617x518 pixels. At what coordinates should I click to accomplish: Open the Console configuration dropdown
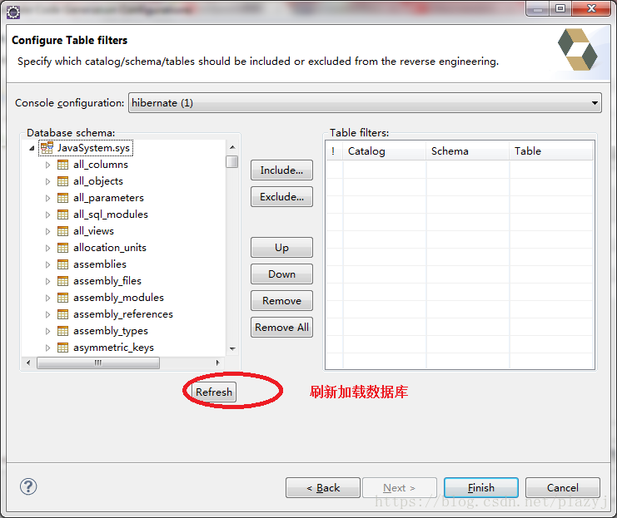pyautogui.click(x=365, y=103)
